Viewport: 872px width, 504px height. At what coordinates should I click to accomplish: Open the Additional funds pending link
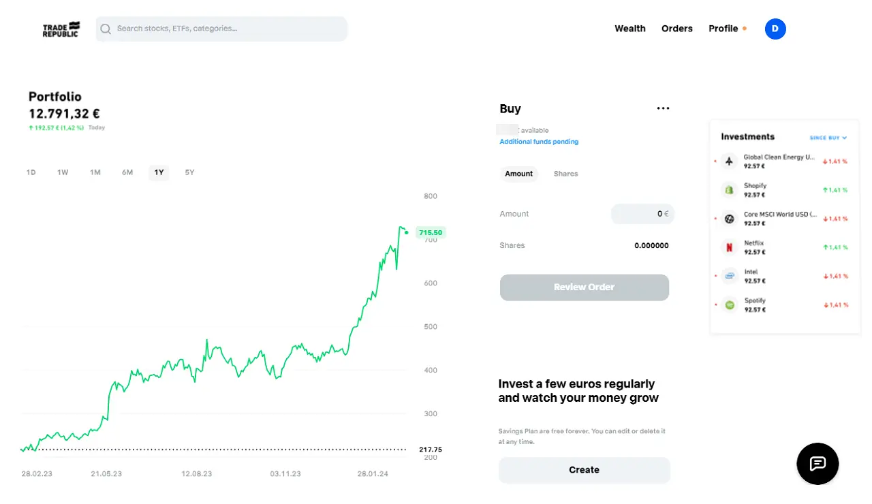click(x=539, y=142)
